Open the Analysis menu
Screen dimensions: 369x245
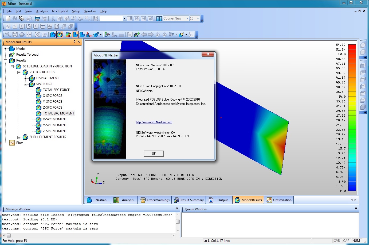coord(42,11)
